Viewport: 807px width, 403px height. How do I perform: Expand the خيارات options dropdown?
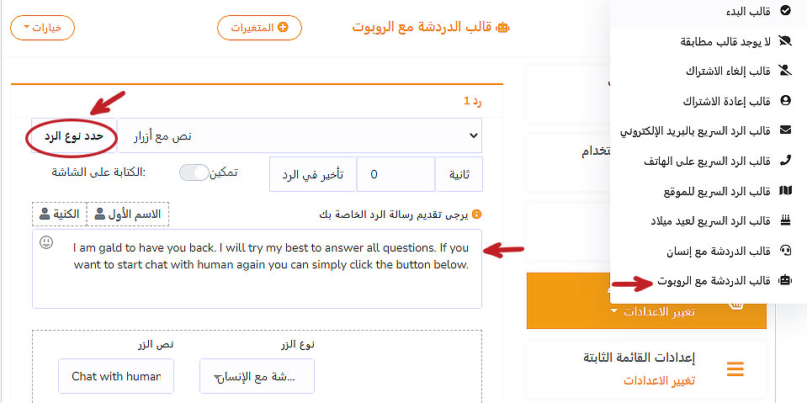coord(42,27)
